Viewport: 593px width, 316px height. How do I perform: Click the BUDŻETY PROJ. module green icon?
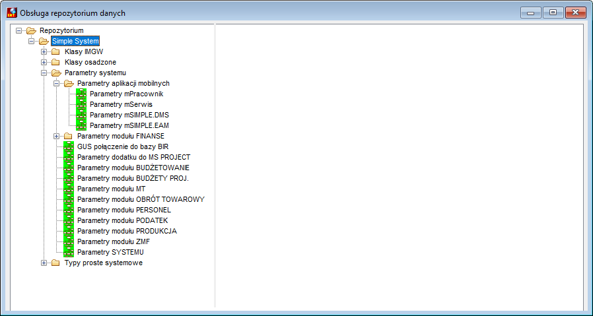69,178
